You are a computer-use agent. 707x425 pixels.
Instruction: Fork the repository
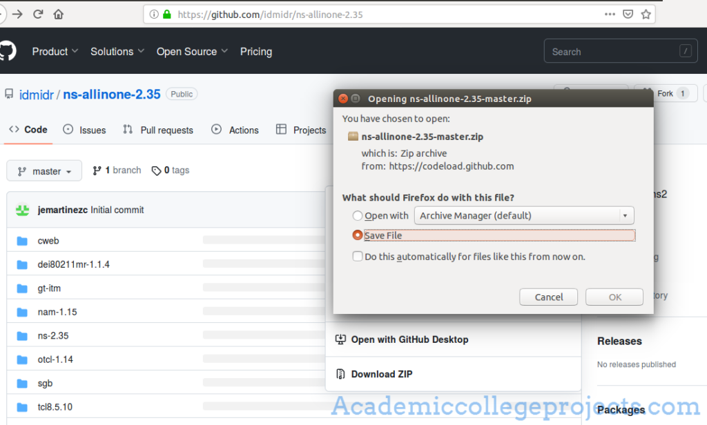tap(666, 93)
